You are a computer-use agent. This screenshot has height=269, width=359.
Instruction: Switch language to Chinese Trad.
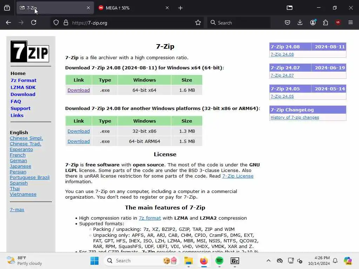tap(25, 144)
